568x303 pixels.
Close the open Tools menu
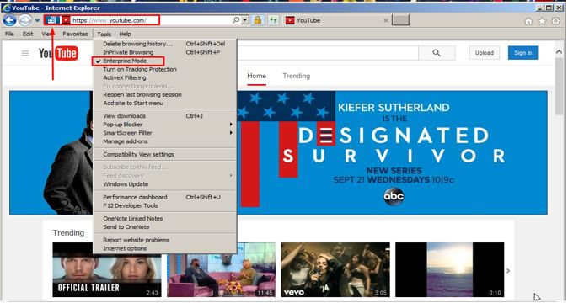(104, 34)
